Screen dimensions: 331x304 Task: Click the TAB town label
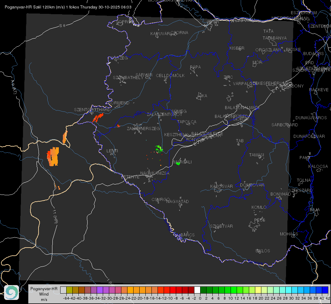[x=240, y=141]
